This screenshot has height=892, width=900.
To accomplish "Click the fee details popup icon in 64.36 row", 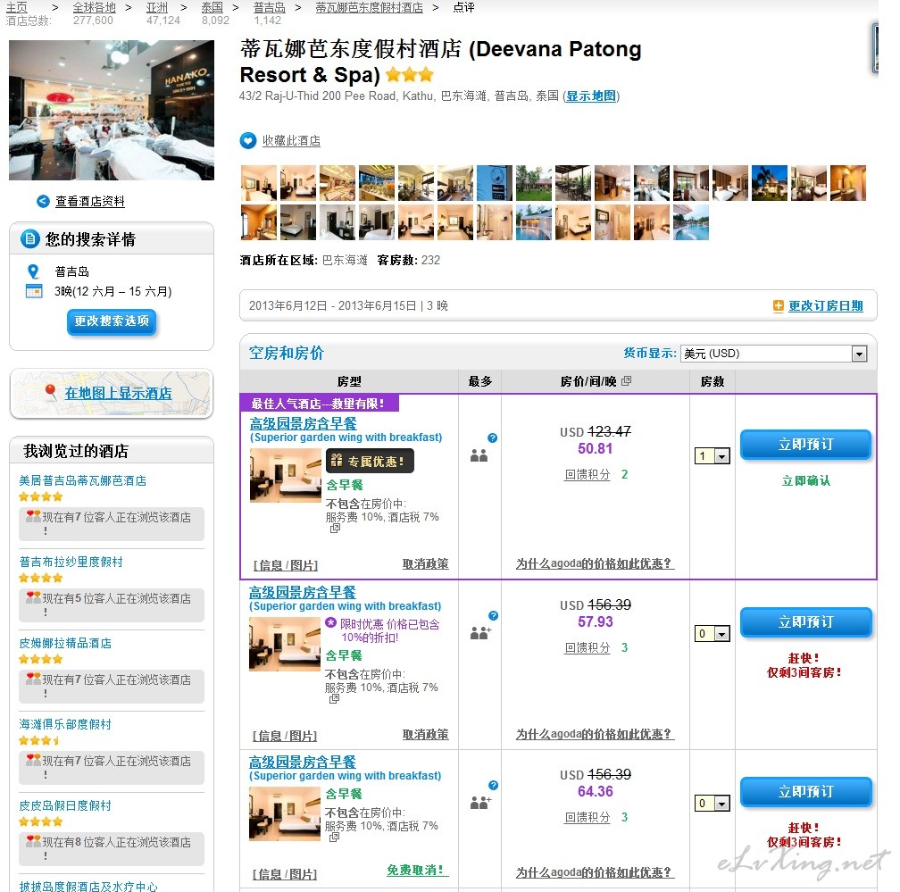I will (334, 837).
